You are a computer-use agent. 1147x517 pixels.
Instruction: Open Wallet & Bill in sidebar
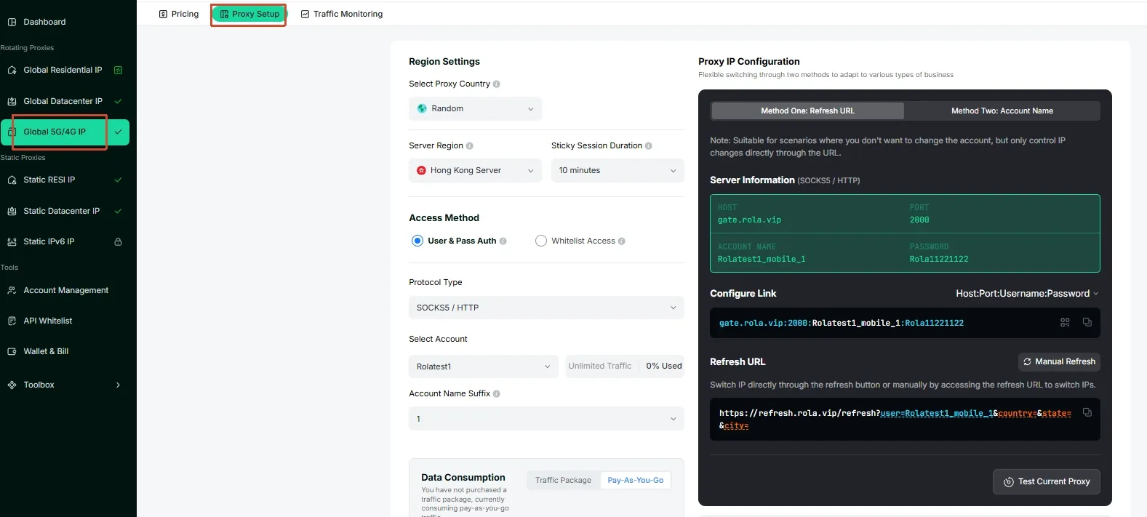pos(46,351)
